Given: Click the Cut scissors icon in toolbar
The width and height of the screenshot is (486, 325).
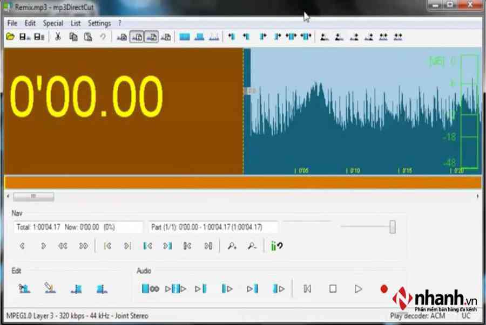Looking at the screenshot, I should coord(58,37).
